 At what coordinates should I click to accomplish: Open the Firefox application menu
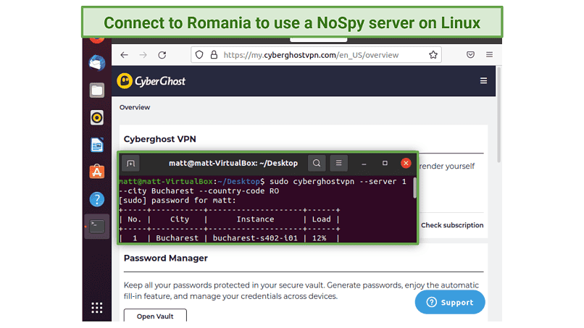[489, 55]
